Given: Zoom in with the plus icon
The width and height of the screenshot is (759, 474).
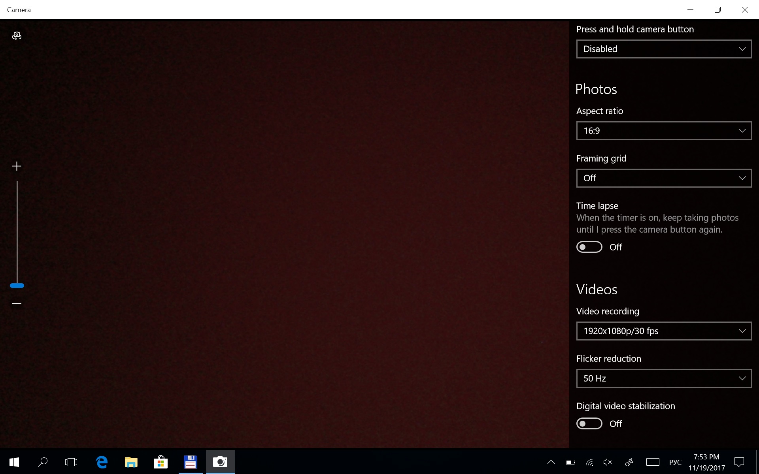Looking at the screenshot, I should [17, 166].
